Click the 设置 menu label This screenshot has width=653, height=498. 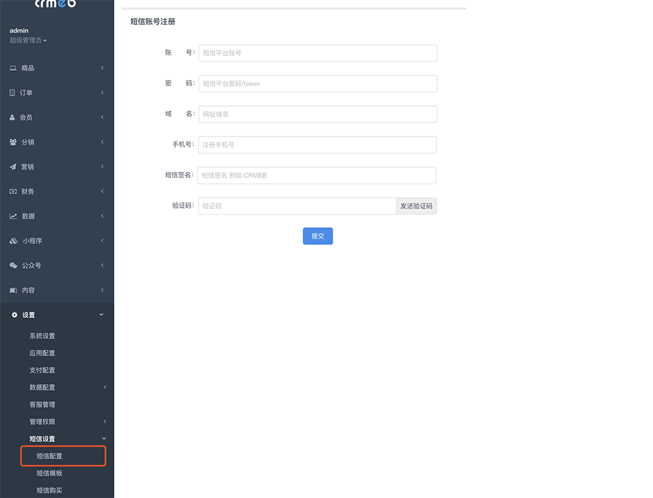pos(28,315)
